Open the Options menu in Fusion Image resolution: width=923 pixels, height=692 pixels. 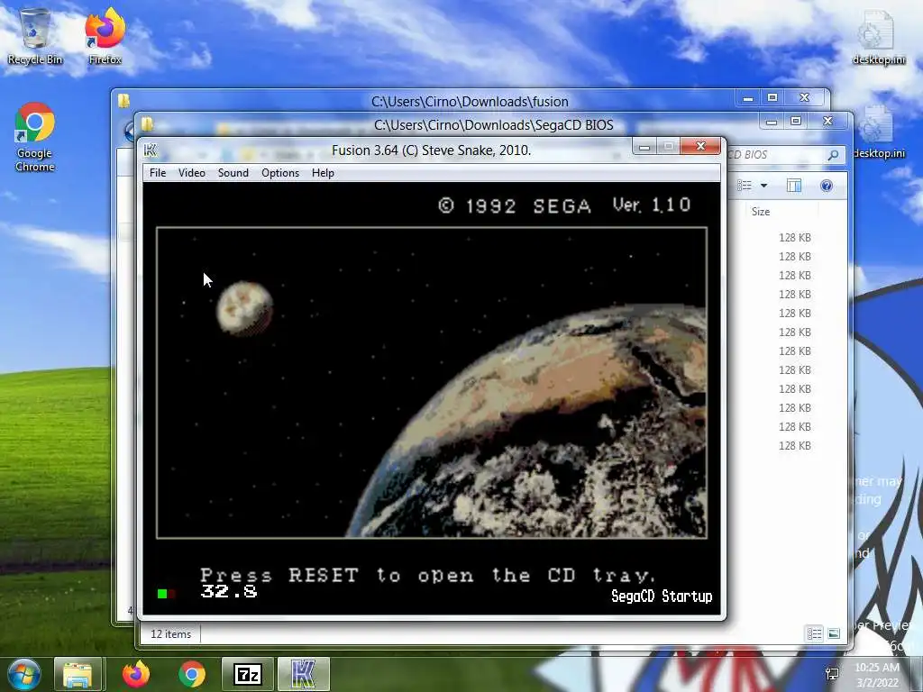click(x=280, y=173)
